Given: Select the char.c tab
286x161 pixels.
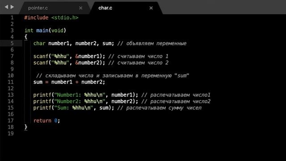Looking at the screenshot, I should pos(105,8).
